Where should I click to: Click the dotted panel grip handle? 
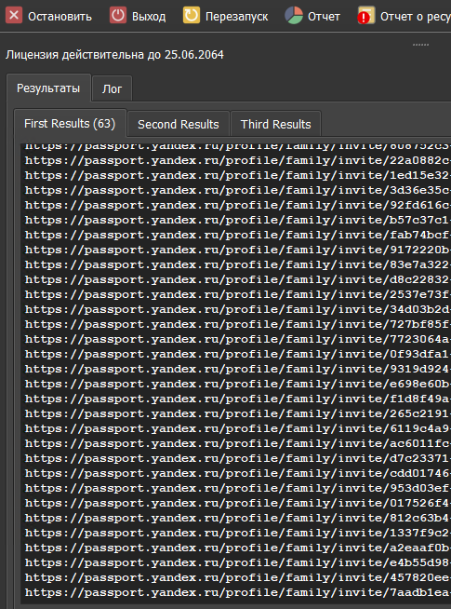point(420,45)
